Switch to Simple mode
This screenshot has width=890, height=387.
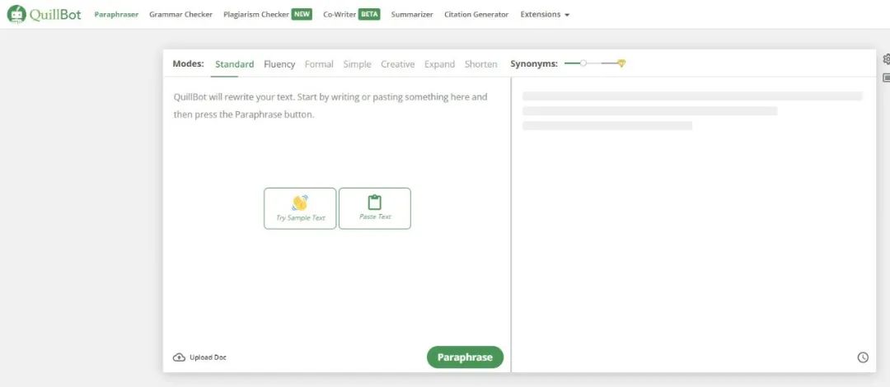click(357, 64)
